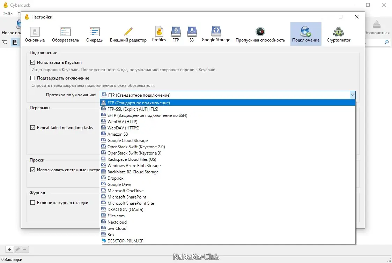Open the S3 settings tab
392x263 pixels.
tap(192, 34)
